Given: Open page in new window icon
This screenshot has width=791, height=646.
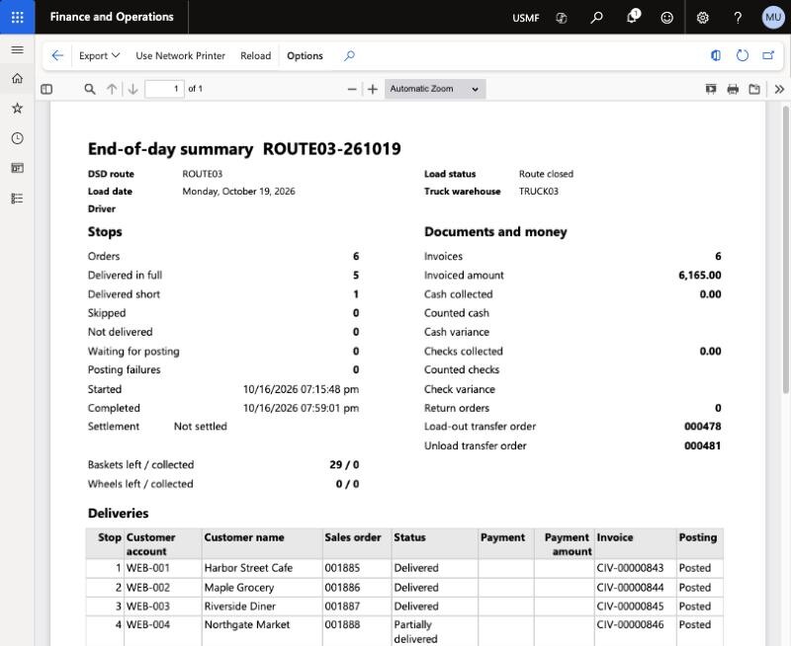Looking at the screenshot, I should click(768, 55).
